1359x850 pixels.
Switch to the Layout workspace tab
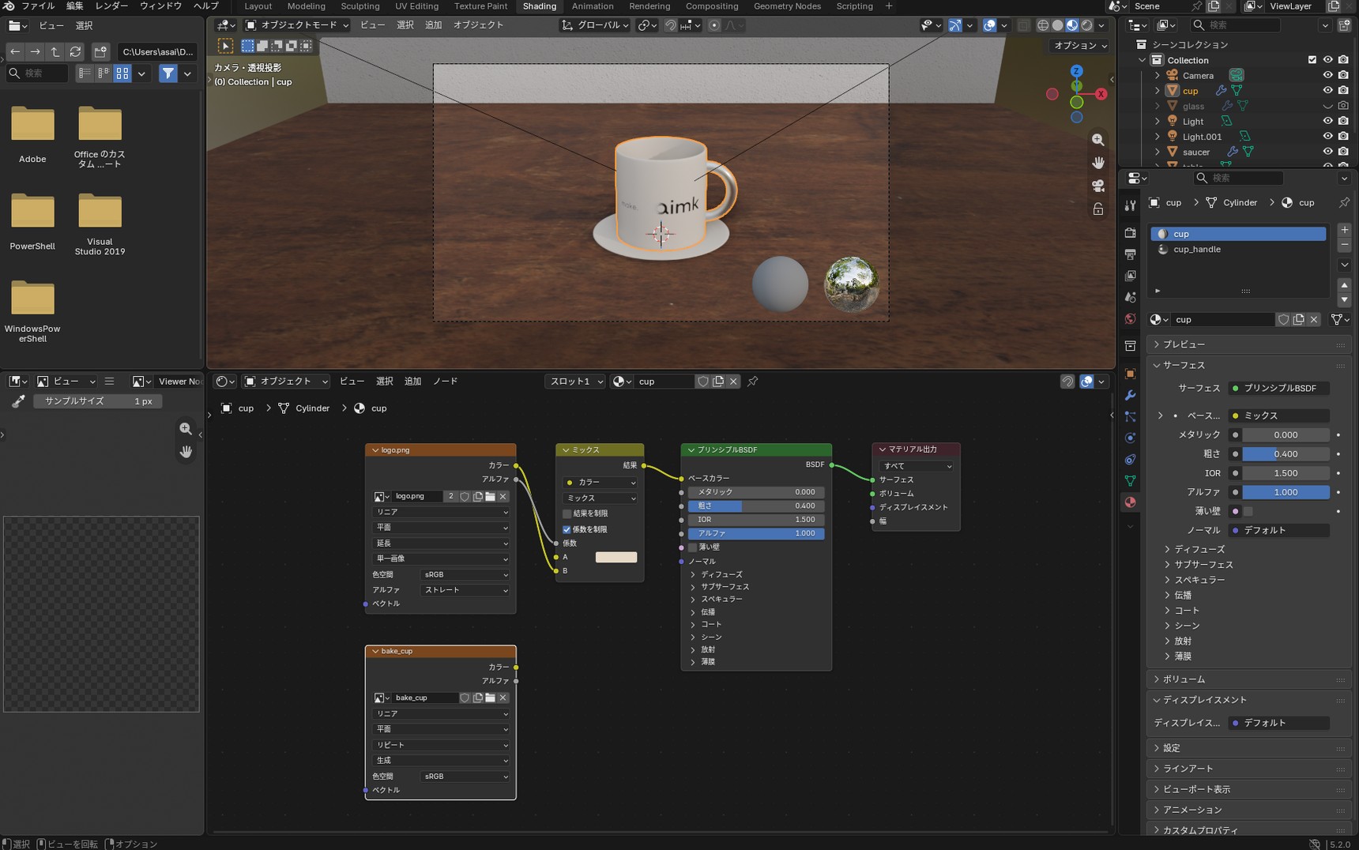pyautogui.click(x=258, y=6)
